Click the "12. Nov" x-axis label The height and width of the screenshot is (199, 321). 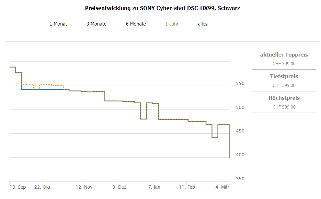pos(84,187)
